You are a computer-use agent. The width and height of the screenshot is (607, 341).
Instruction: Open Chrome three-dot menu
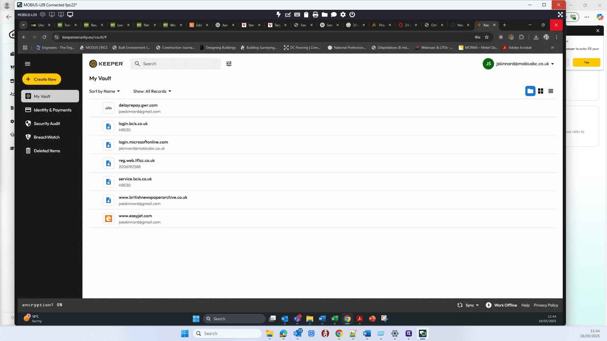tap(556, 37)
